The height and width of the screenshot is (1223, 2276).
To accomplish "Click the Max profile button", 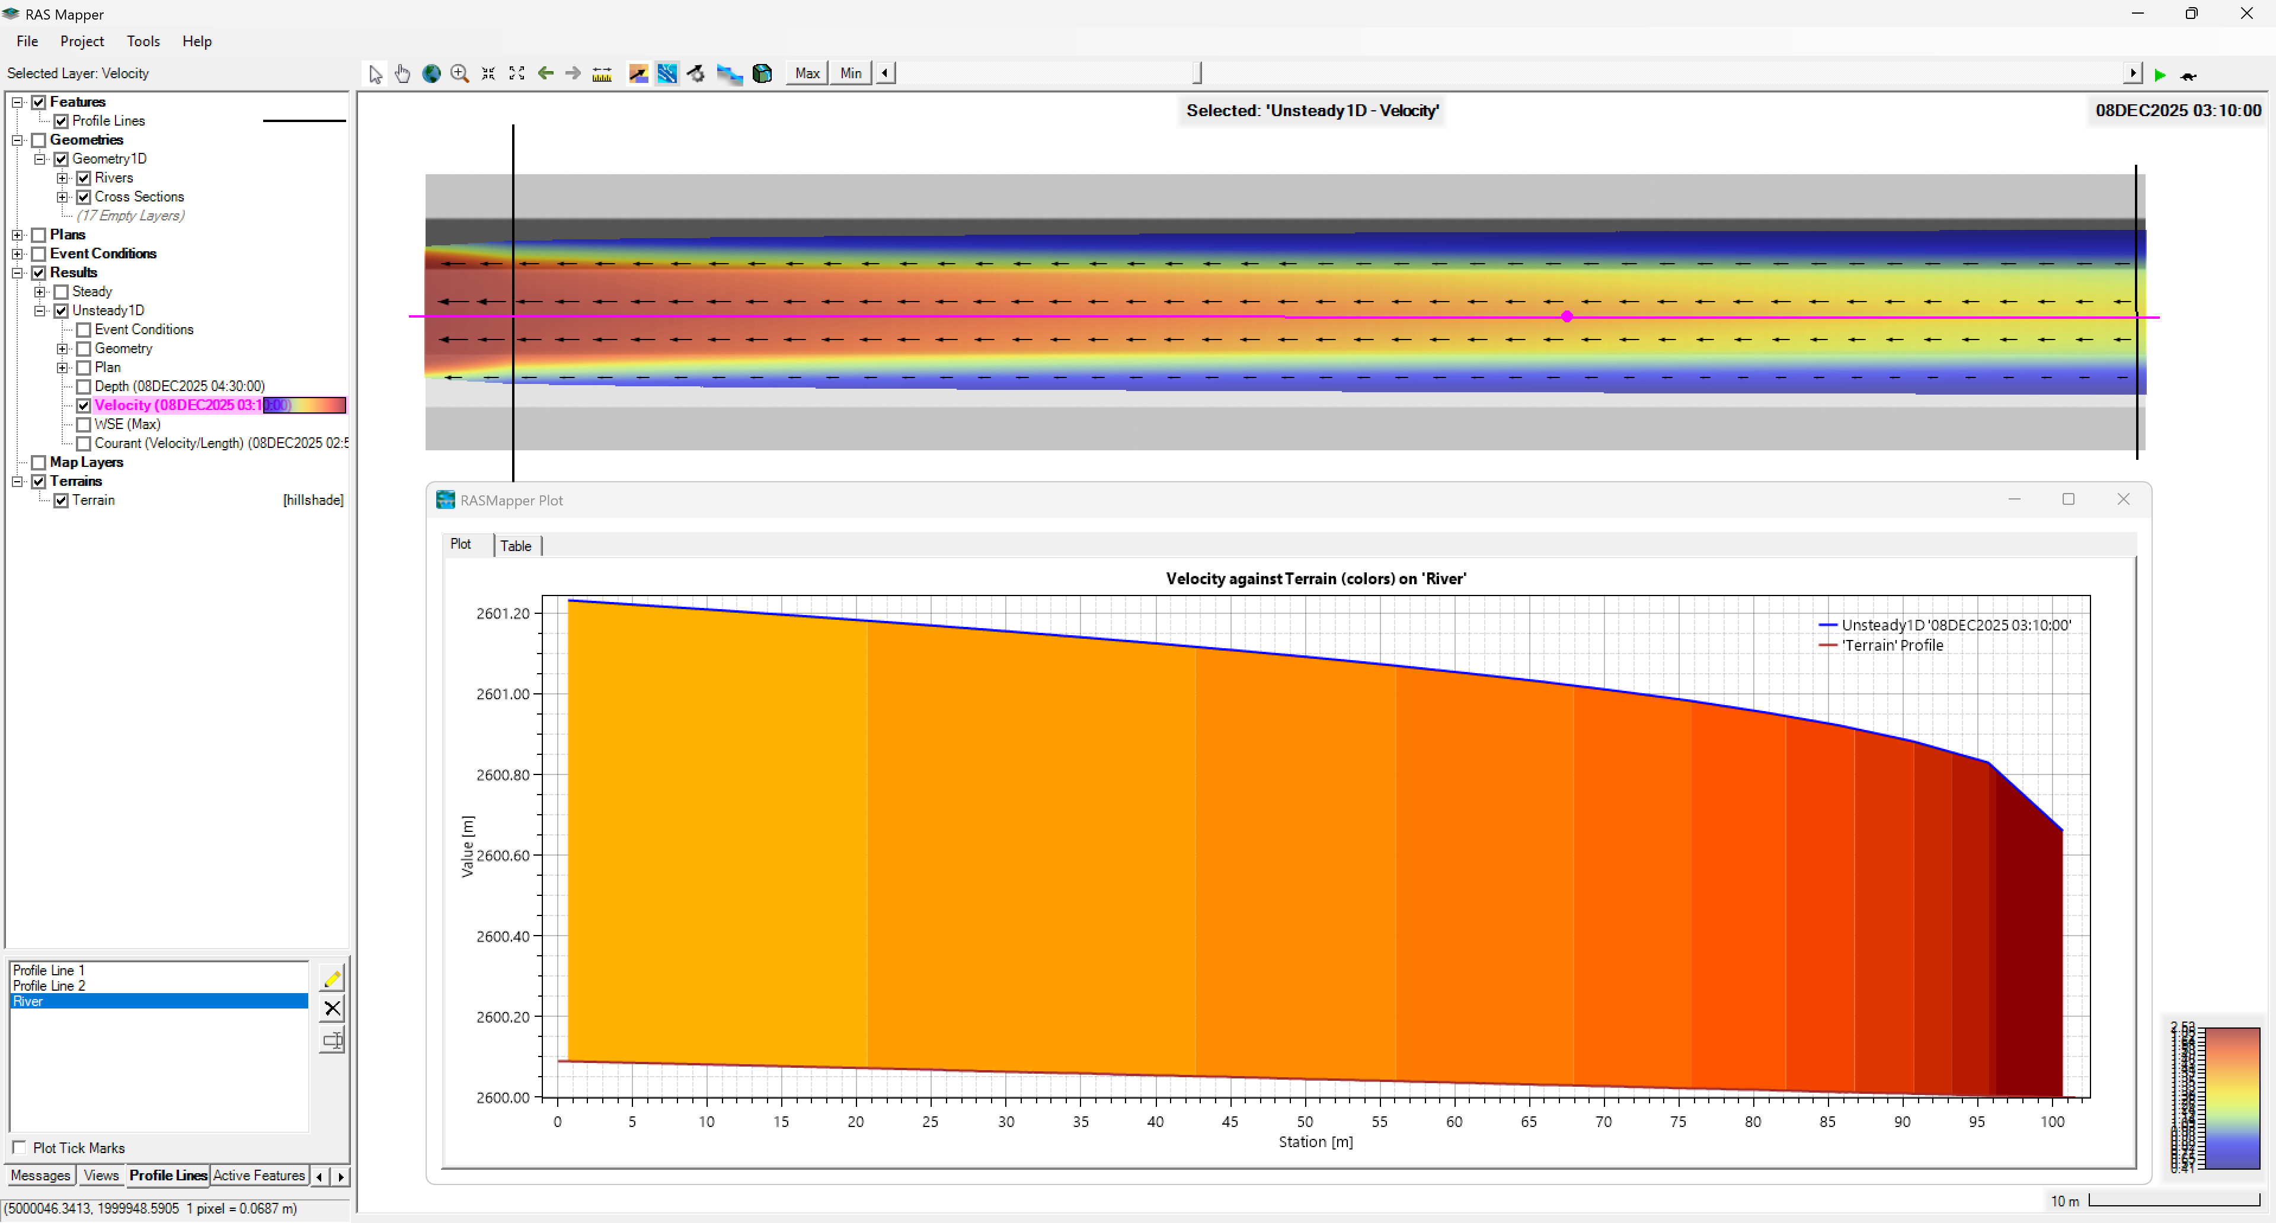I will point(807,73).
